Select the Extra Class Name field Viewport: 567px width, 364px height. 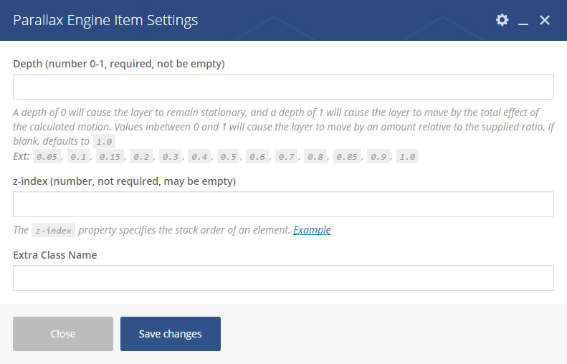coord(284,278)
